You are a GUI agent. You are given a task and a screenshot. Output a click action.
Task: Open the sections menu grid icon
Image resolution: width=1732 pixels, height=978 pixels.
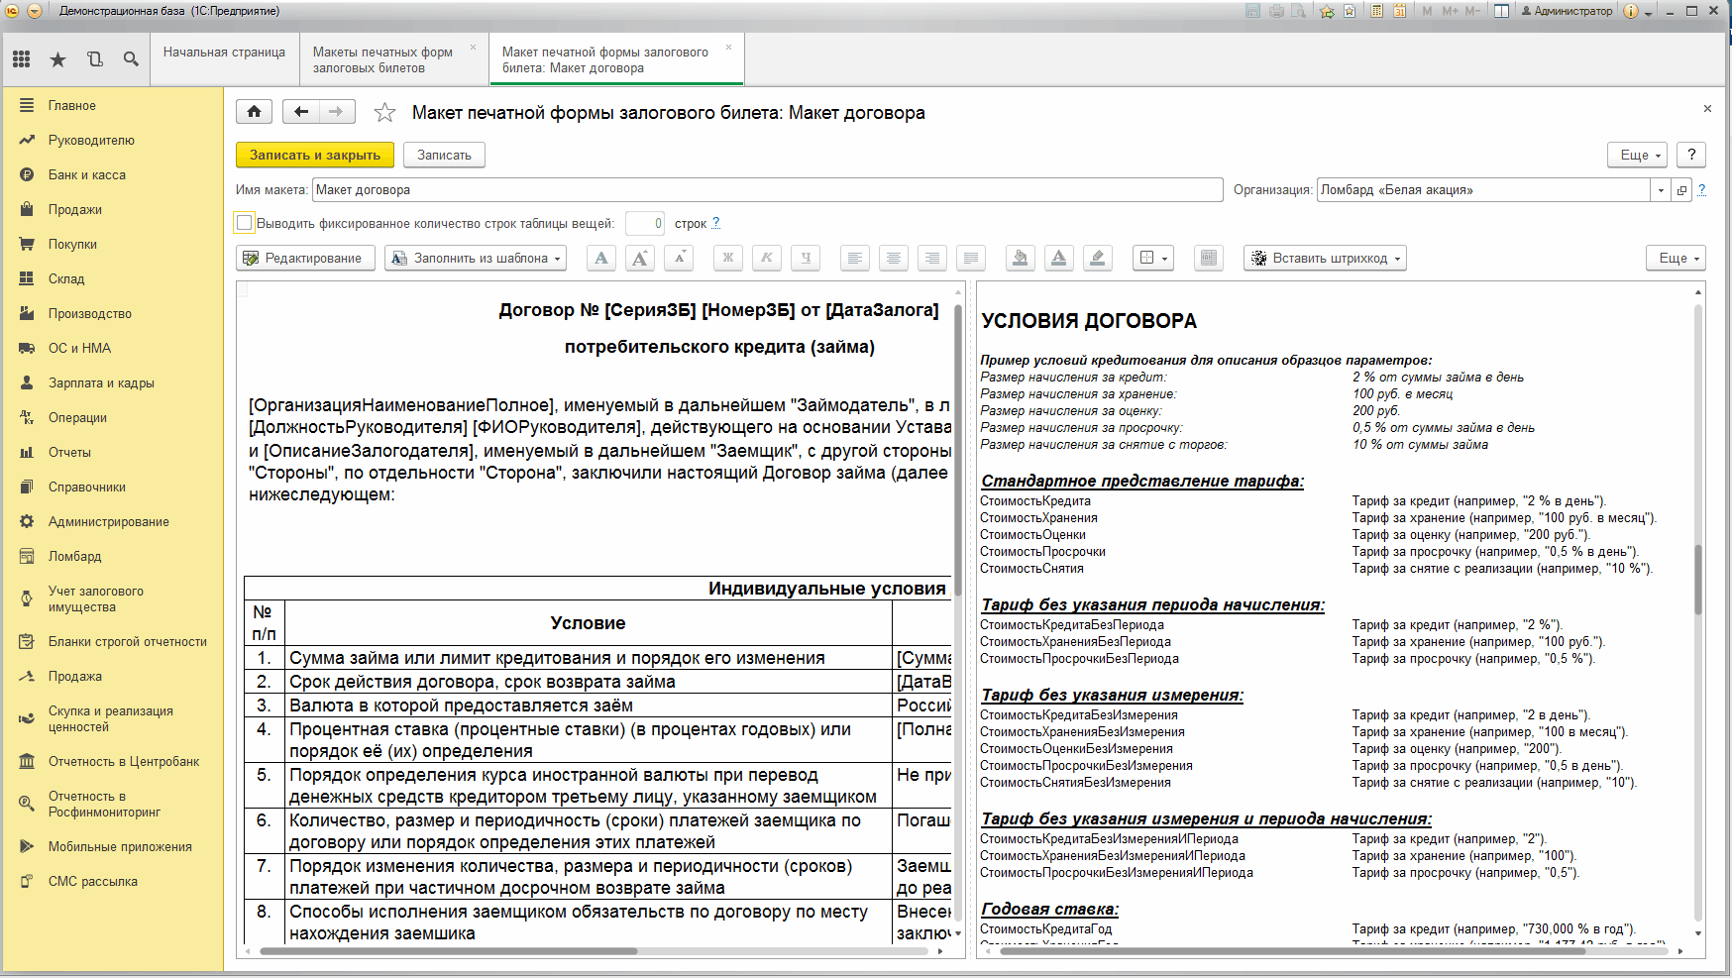(x=22, y=59)
